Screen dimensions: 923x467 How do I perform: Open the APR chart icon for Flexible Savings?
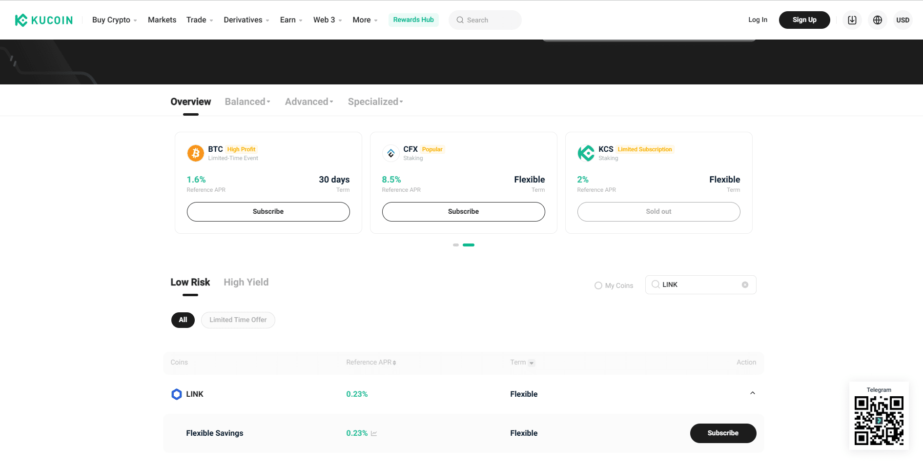pos(374,433)
